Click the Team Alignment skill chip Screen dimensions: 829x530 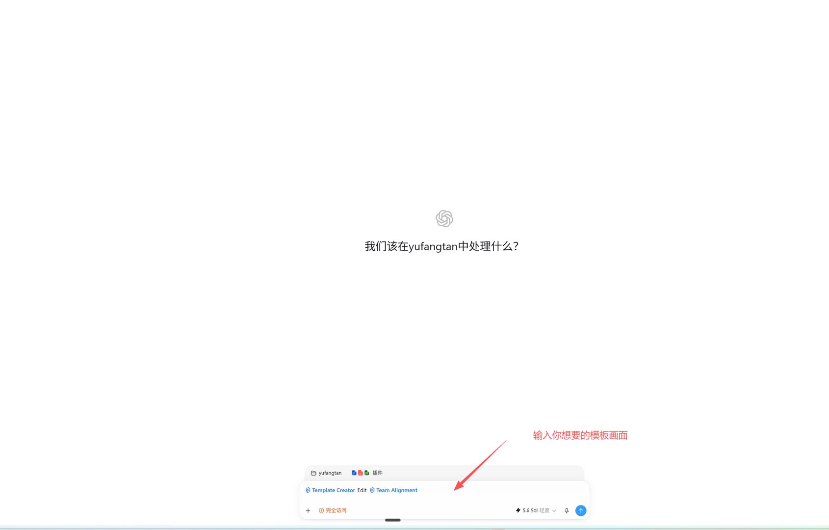[x=393, y=490]
